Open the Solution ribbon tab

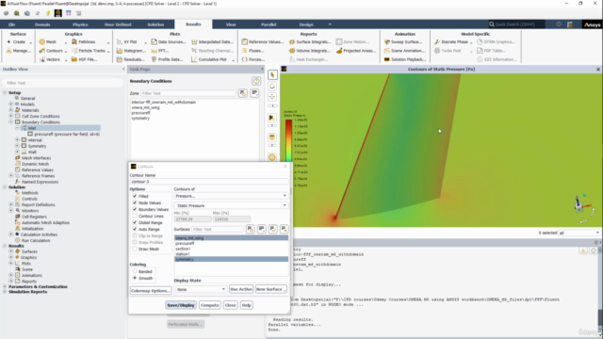155,24
